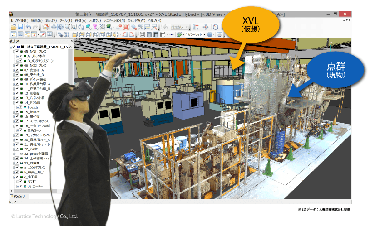Click the blue sphere color icon
This screenshot has width=370, height=226.
click(210, 34)
